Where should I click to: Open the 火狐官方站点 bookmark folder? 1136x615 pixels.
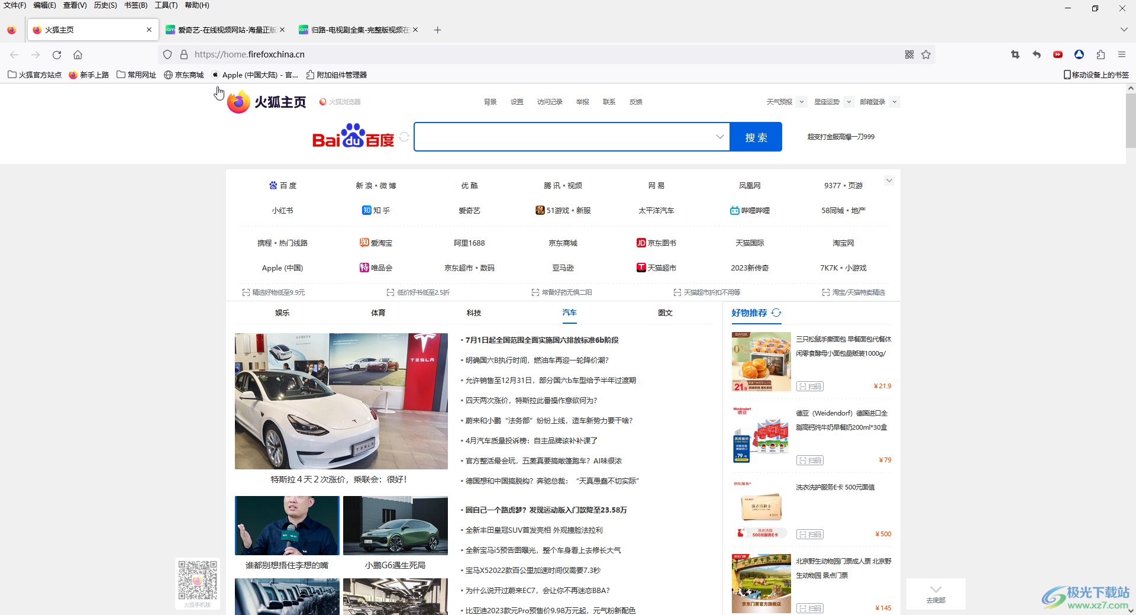[x=34, y=75]
